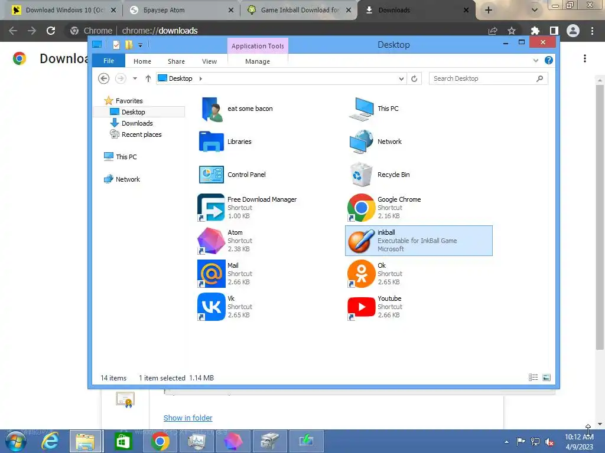Open the View ribbon tab

pos(209,61)
